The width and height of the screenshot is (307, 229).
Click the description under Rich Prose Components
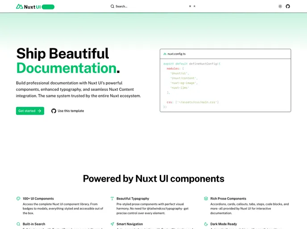pyautogui.click(x=249, y=208)
